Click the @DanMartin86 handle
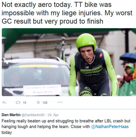The height and width of the screenshot is (137, 136). 33,115
